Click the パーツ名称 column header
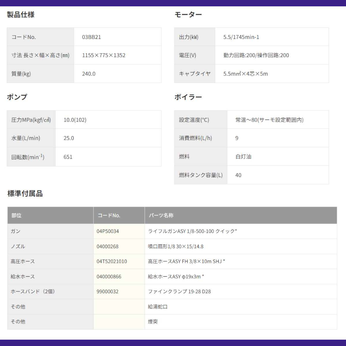 point(161,215)
